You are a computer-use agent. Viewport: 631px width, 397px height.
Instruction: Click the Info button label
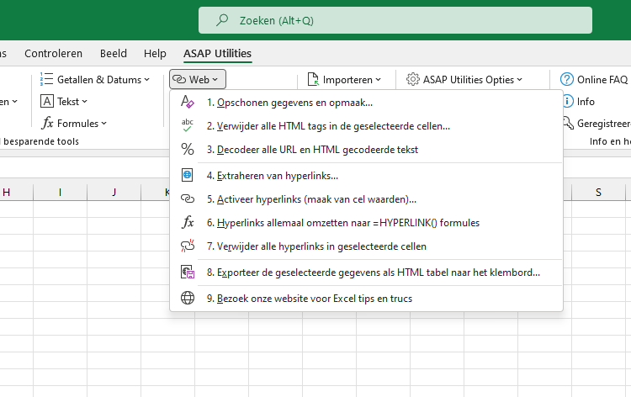[586, 102]
